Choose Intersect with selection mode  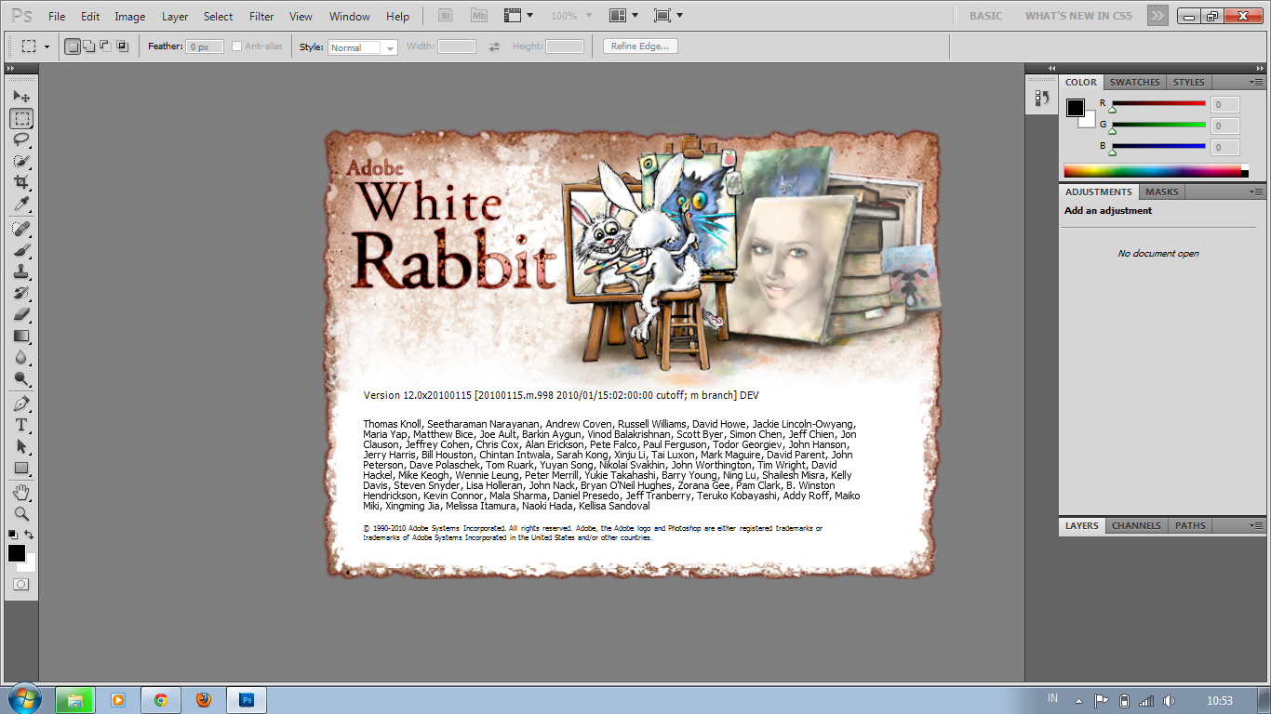(122, 46)
